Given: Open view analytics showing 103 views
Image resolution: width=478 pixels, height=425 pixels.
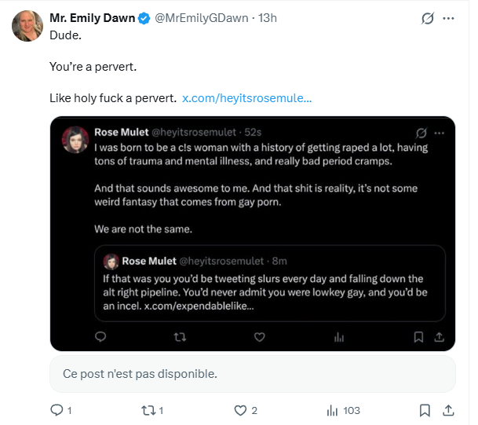Looking at the screenshot, I should [333, 410].
